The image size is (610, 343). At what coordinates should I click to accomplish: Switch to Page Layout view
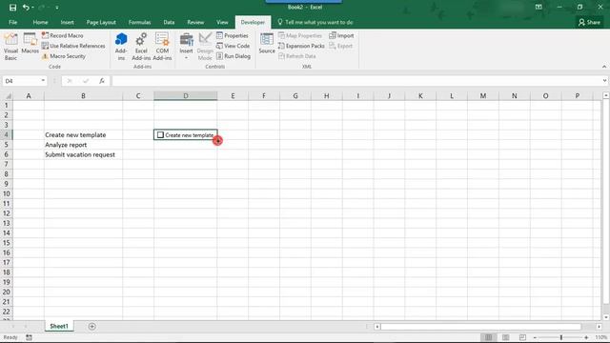(x=505, y=337)
